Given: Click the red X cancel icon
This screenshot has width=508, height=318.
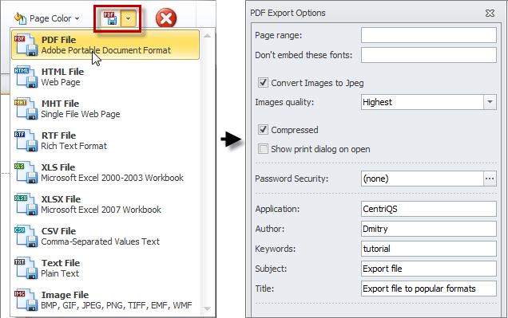Looking at the screenshot, I should pos(166,18).
